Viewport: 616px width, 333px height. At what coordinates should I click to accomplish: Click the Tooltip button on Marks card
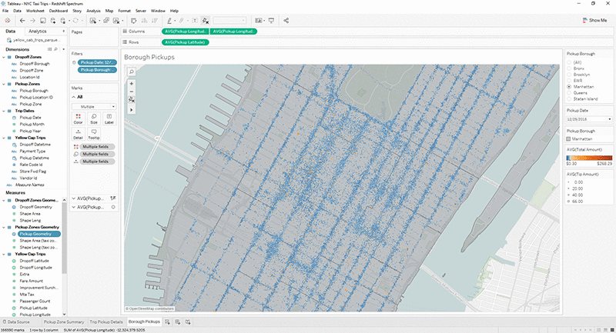(93, 134)
